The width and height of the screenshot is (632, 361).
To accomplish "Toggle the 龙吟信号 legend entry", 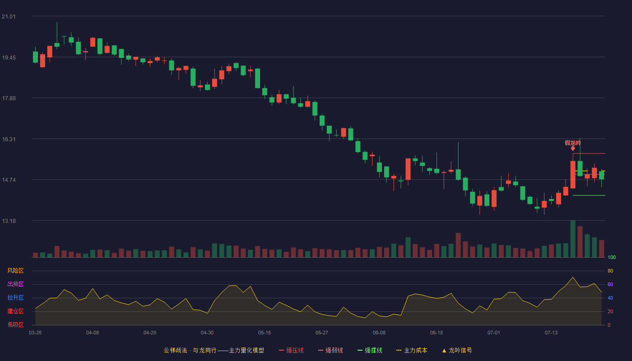I will click(x=457, y=350).
